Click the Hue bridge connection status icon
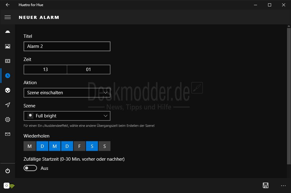This screenshot has height=193, width=291. [x=9, y=185]
